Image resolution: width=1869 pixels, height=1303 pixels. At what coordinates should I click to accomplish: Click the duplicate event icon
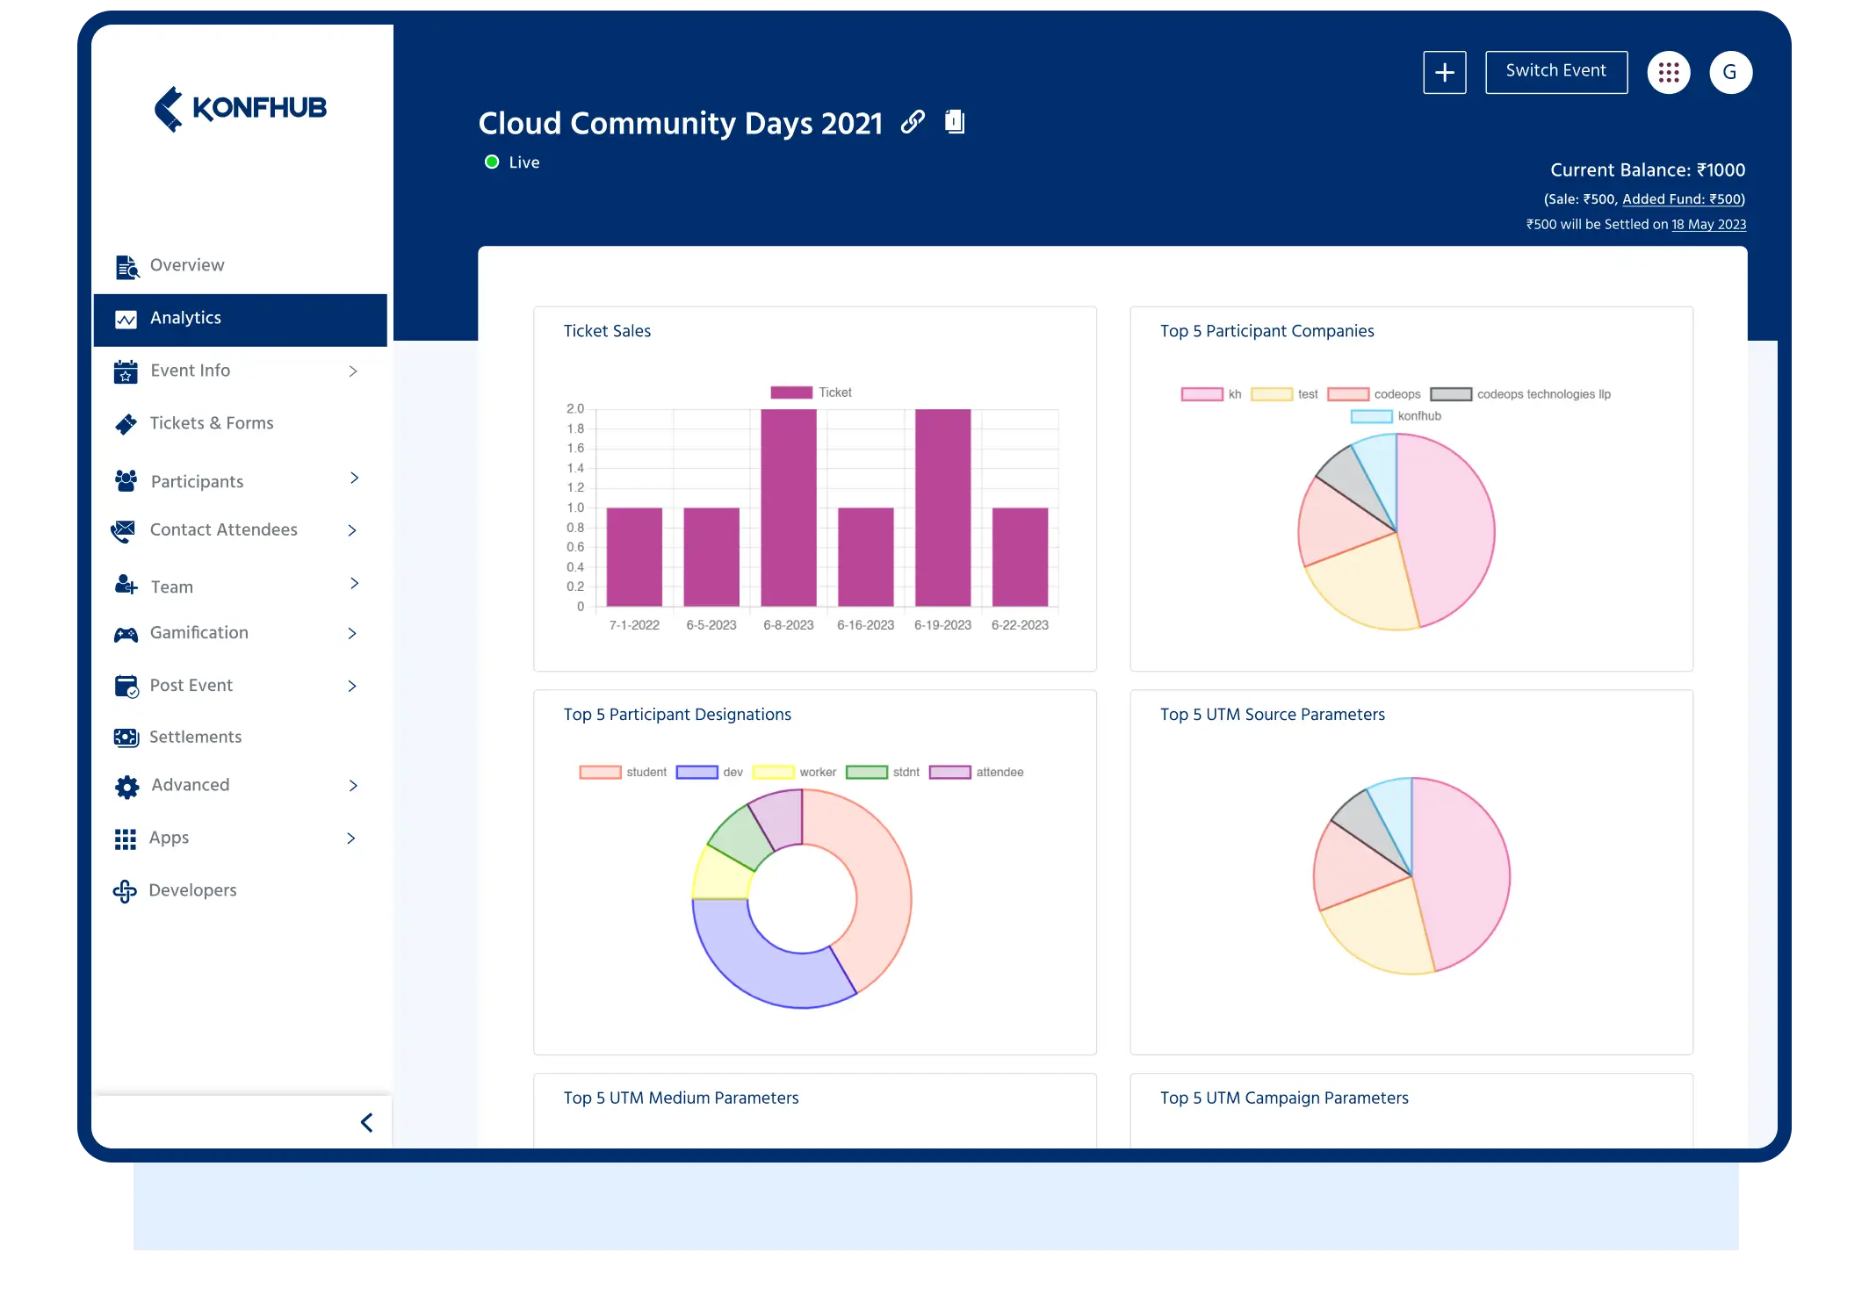tap(955, 122)
